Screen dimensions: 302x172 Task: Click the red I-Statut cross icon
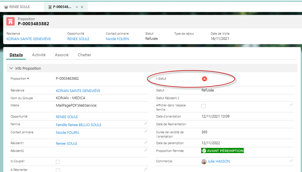click(x=204, y=79)
